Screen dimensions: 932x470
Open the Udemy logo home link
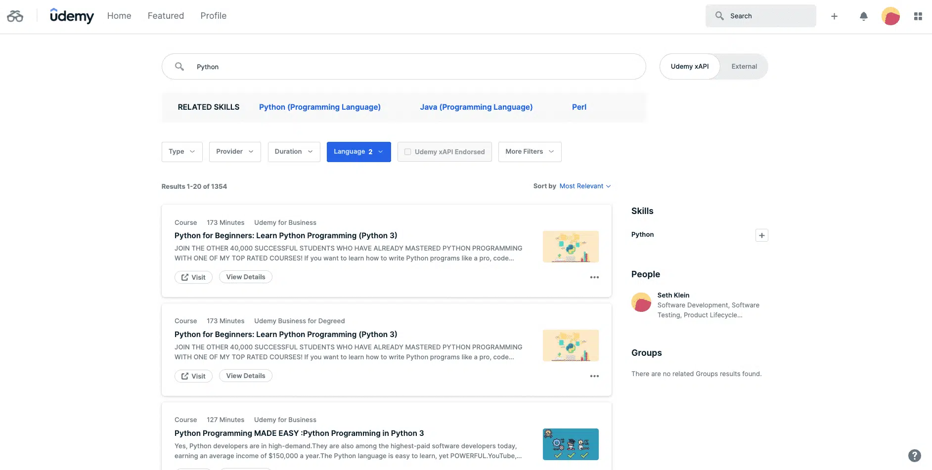pos(72,16)
